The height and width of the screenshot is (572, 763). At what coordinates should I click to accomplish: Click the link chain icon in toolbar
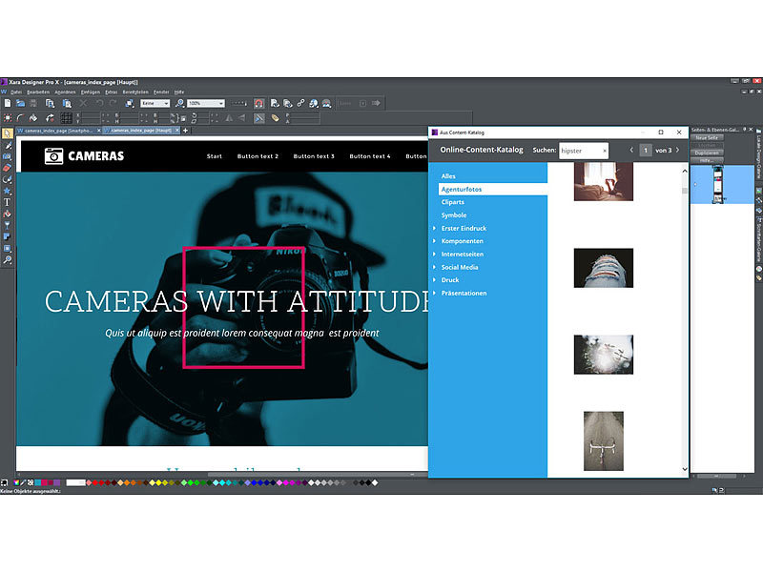pos(300,103)
